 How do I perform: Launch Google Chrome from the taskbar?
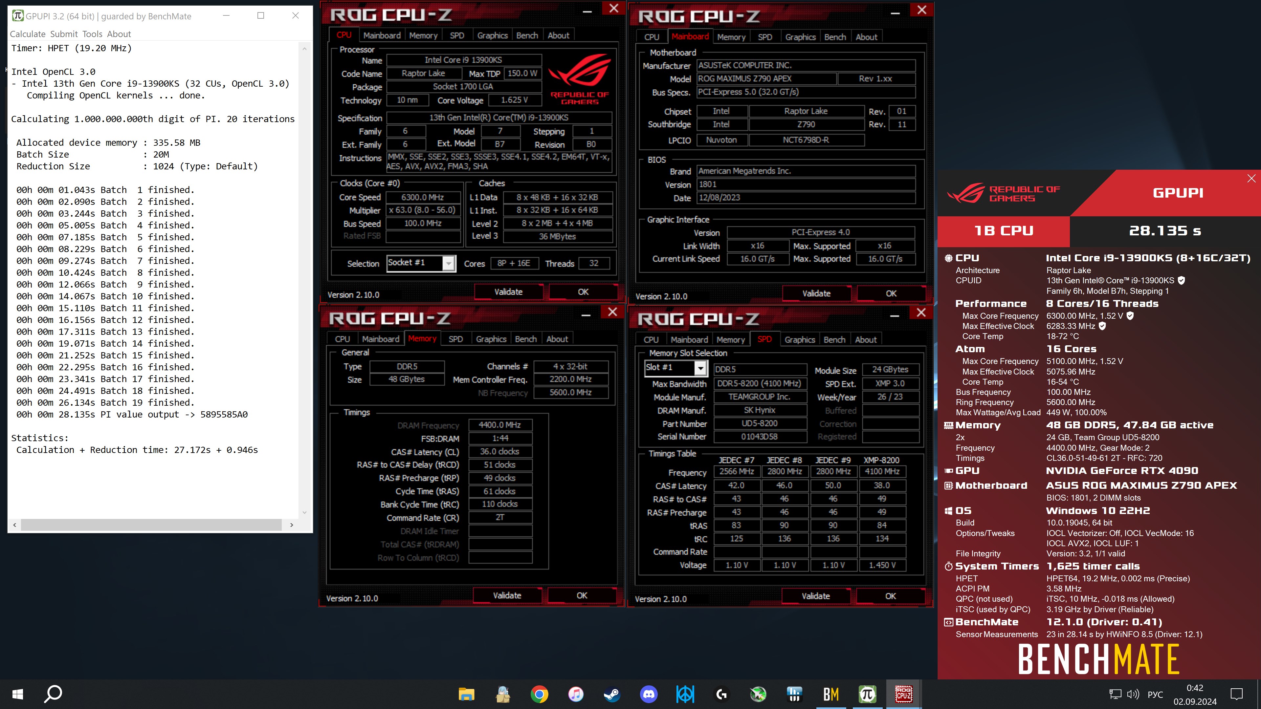click(539, 694)
